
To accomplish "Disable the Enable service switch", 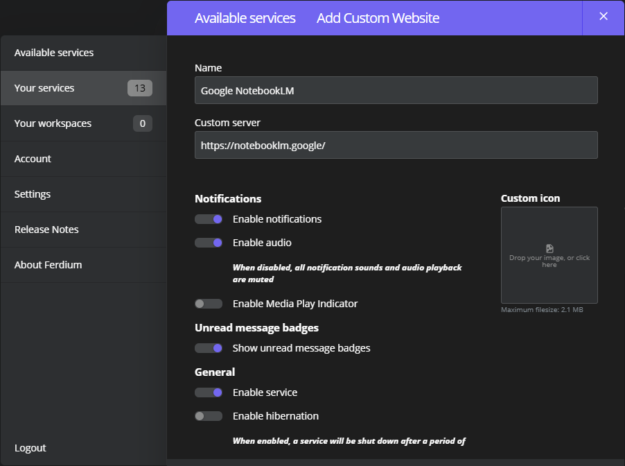I will click(209, 392).
